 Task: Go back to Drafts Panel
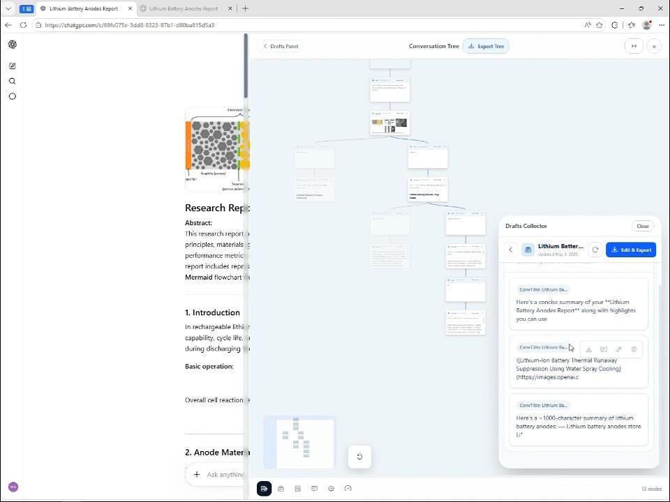coord(281,46)
